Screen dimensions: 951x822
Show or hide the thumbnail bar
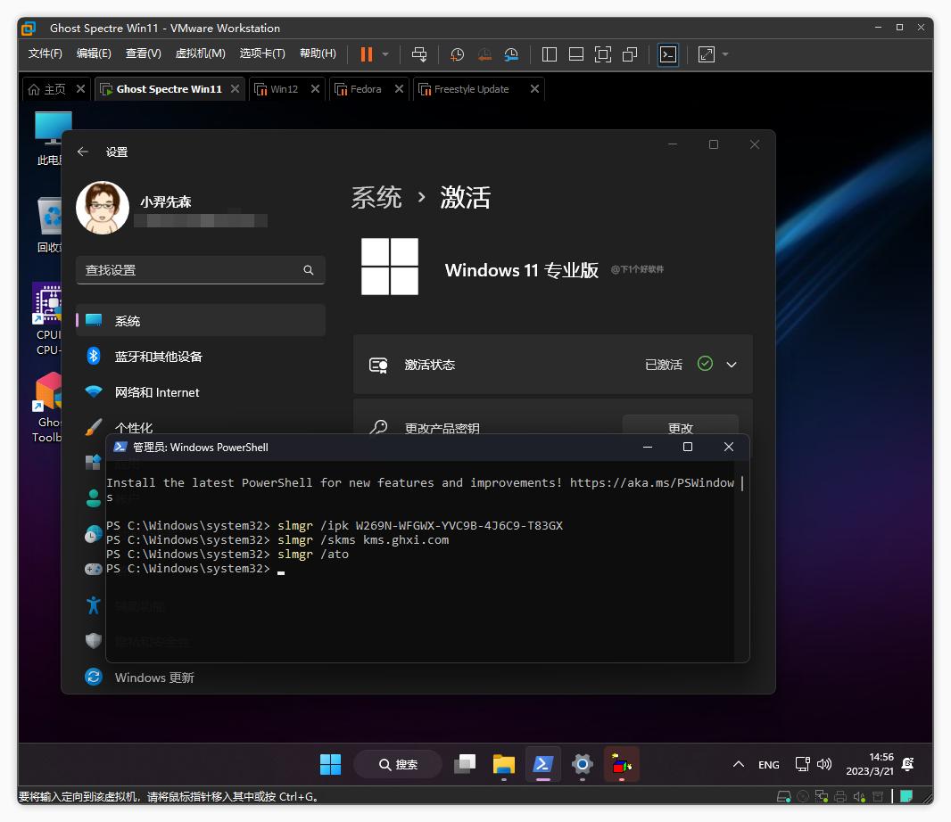tap(575, 54)
